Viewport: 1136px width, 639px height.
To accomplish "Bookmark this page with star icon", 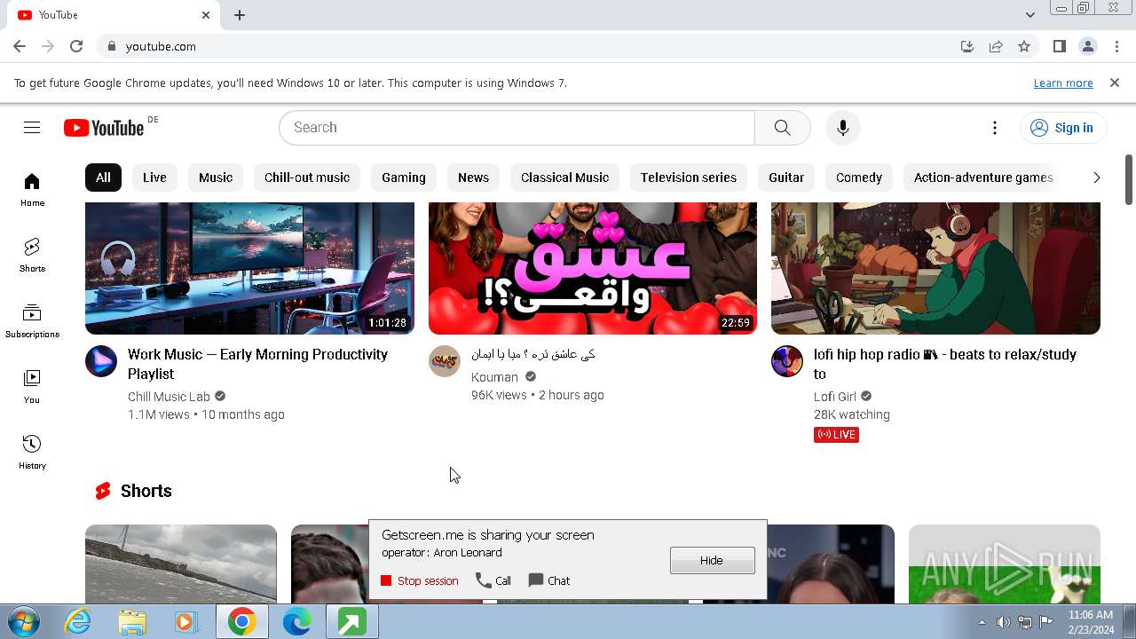I will tap(1024, 46).
